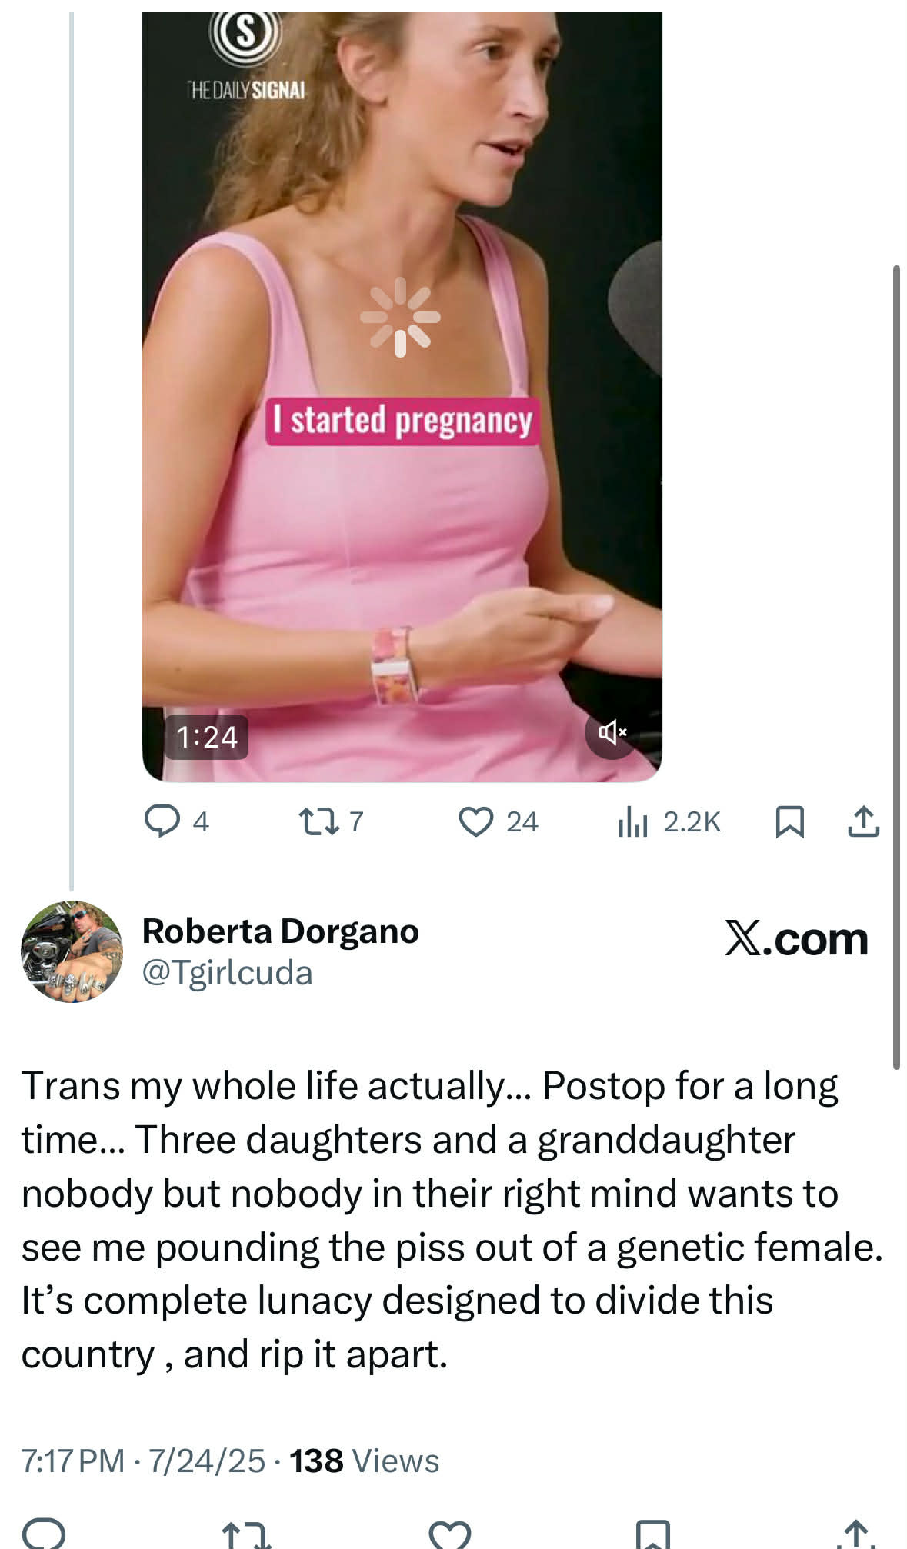The image size is (907, 1549).
Task: Tap the 138 Views count
Action: pos(364,1461)
